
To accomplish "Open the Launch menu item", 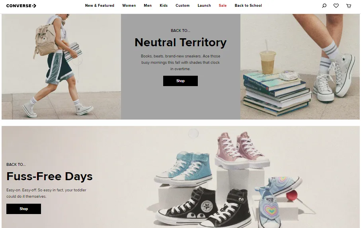I will tap(204, 6).
